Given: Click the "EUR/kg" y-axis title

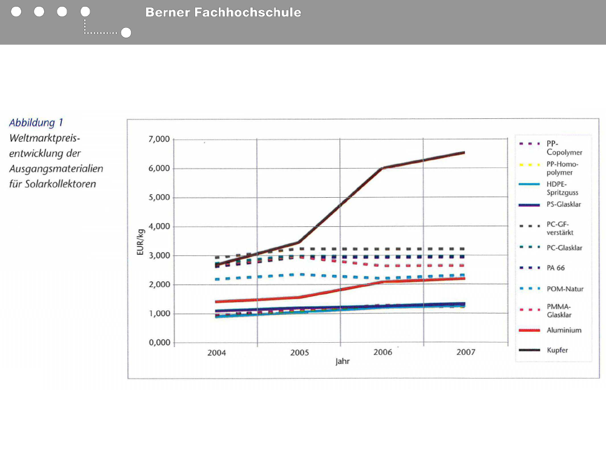Looking at the screenshot, I should 141,242.
